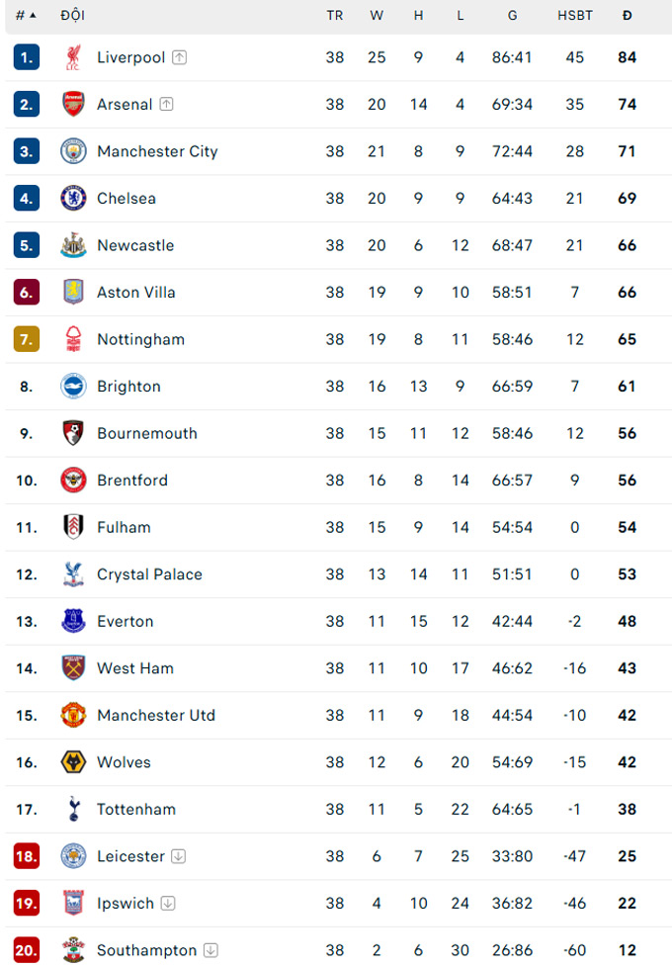
Task: Click the down arrow icon next to Southampton
Action: [x=210, y=950]
